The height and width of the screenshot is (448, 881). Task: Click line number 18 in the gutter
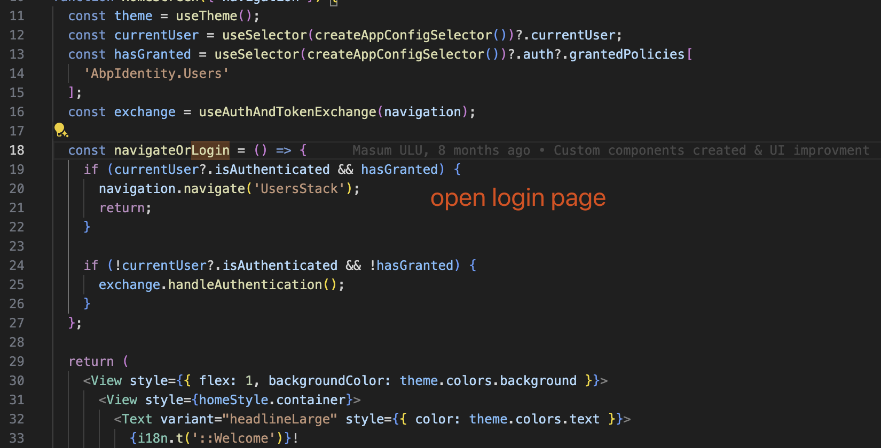[17, 150]
